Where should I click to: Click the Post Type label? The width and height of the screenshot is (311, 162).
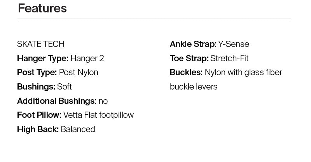click(37, 72)
